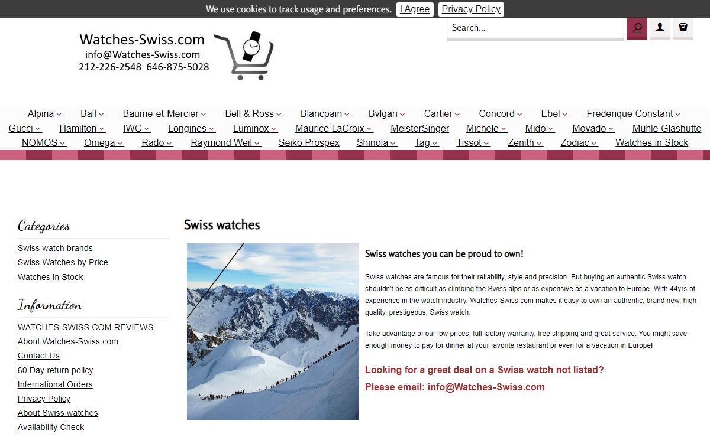
Task: Click the Swiss watches page heading
Action: tap(222, 225)
